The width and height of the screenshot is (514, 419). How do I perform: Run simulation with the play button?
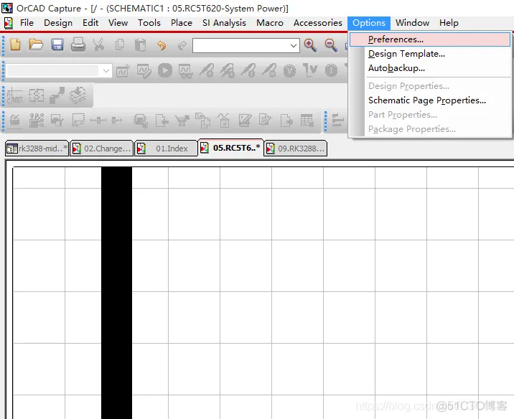165,70
